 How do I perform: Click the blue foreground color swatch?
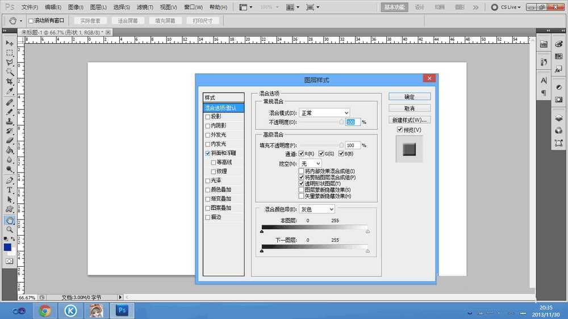(7, 247)
